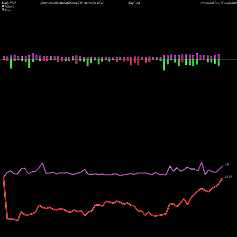Click the Volume legend color swatch
This screenshot has height=237, width=237.
pyautogui.click(x=3, y=6)
